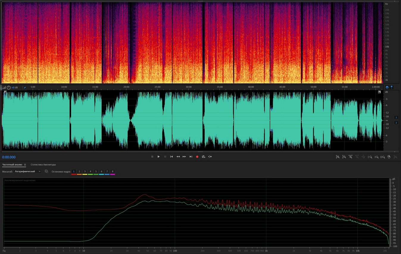The width and height of the screenshot is (401, 254).
Task: Click Zoom to In Point icon
Action: tap(370, 157)
